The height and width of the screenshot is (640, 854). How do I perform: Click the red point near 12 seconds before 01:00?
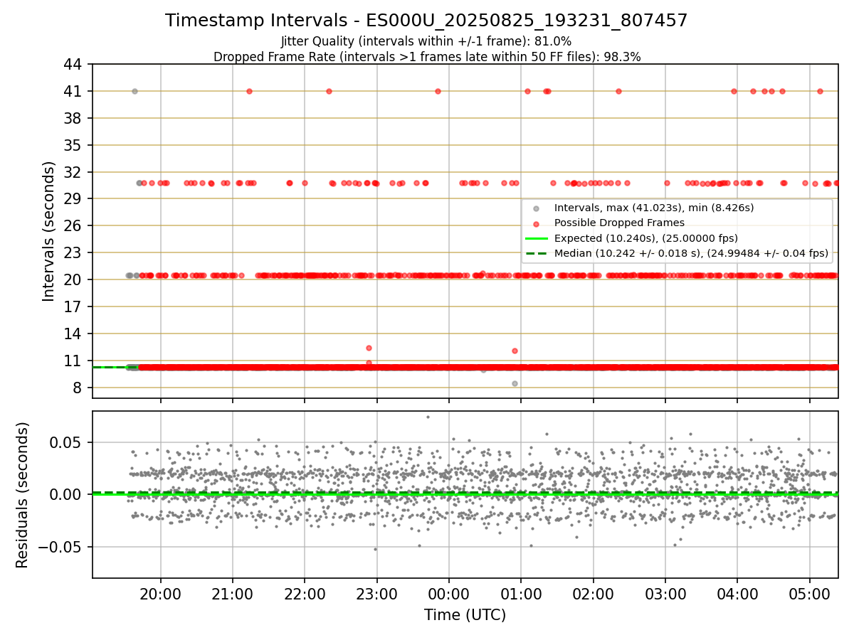click(515, 351)
